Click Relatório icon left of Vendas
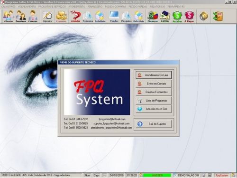 [100, 16]
